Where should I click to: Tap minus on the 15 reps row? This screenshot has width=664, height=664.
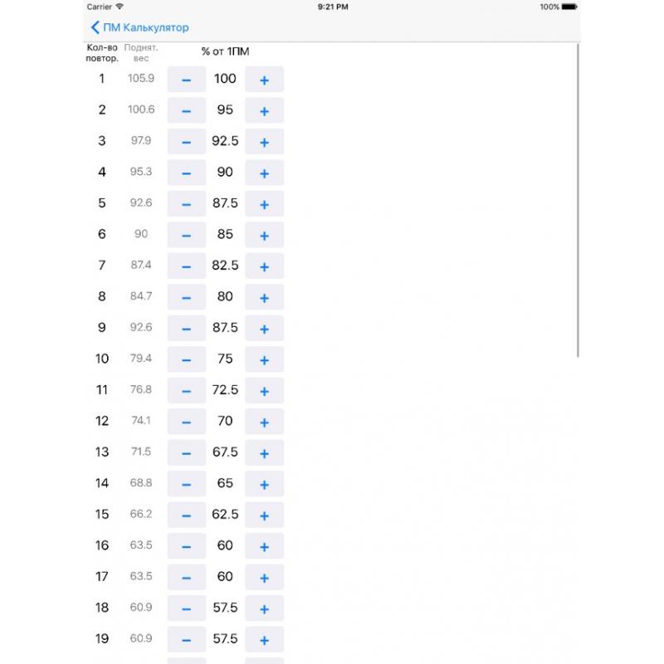(x=186, y=515)
